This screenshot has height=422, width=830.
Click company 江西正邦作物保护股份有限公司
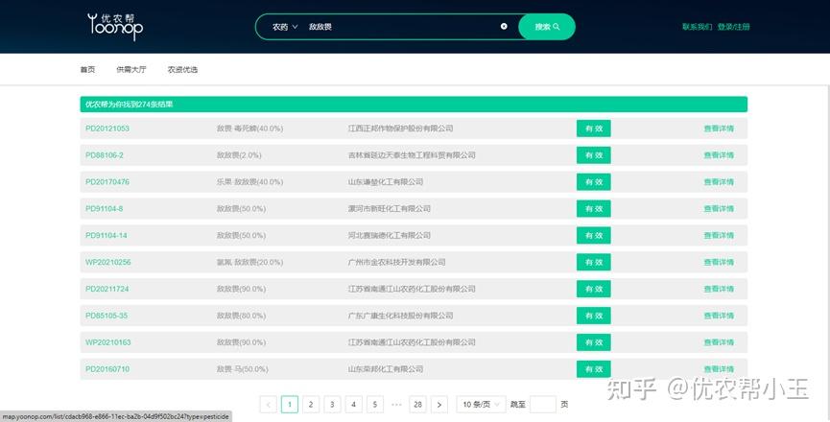(401, 129)
